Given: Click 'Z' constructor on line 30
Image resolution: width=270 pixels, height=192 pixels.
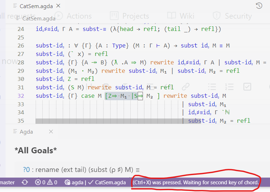Looking at the screenshot, I should point(69,79).
